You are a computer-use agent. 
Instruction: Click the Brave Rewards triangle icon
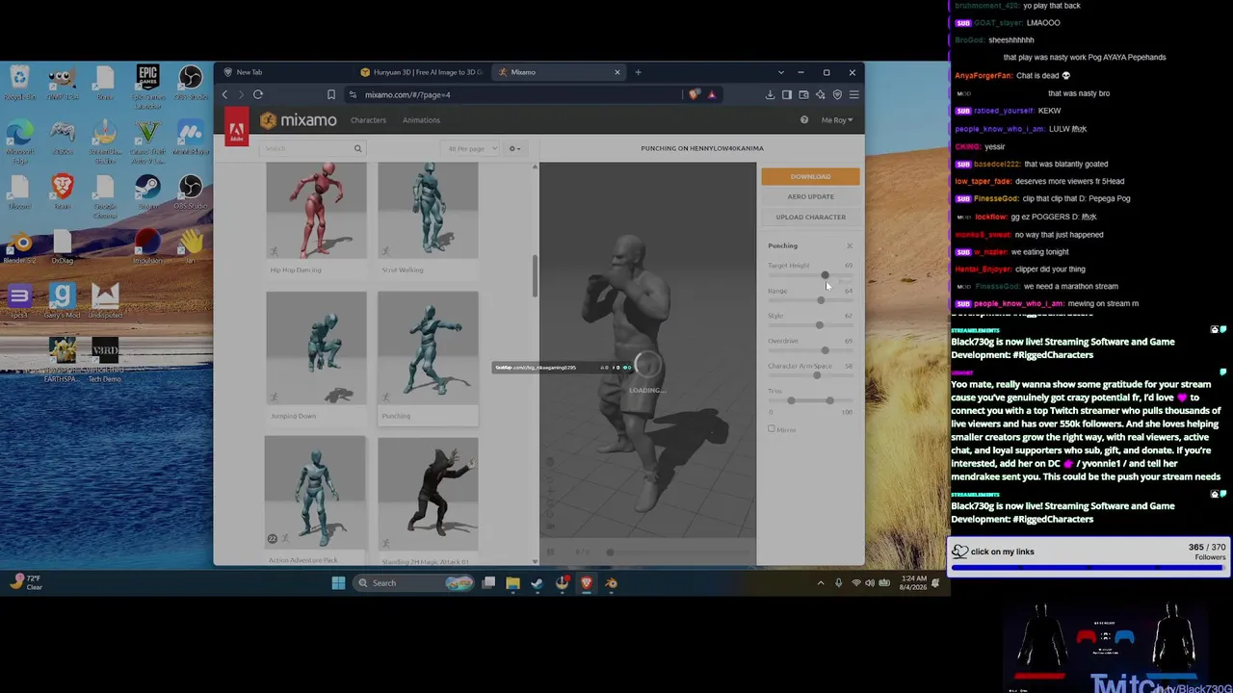712,94
